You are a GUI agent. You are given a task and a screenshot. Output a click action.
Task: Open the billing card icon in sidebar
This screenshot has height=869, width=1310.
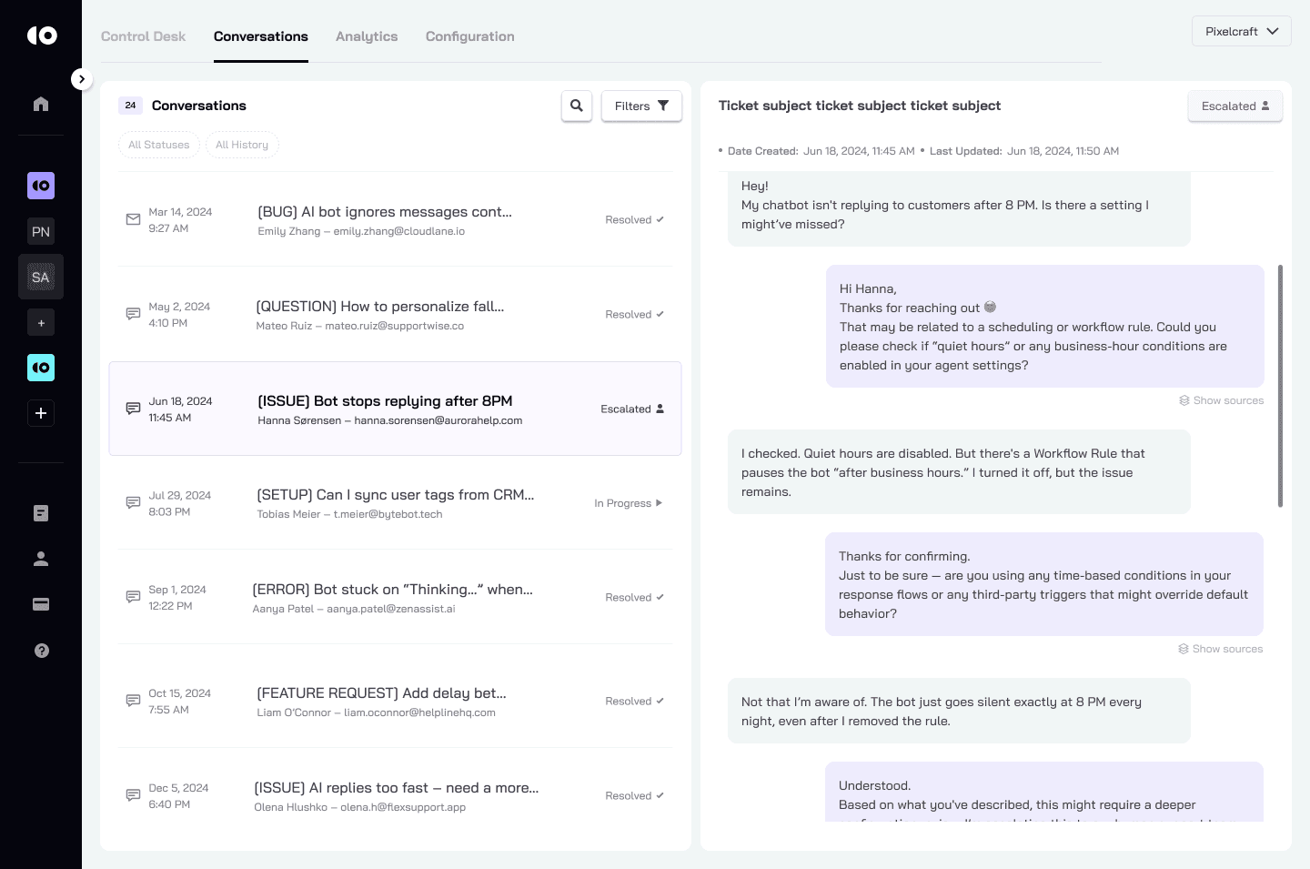pyautogui.click(x=41, y=604)
